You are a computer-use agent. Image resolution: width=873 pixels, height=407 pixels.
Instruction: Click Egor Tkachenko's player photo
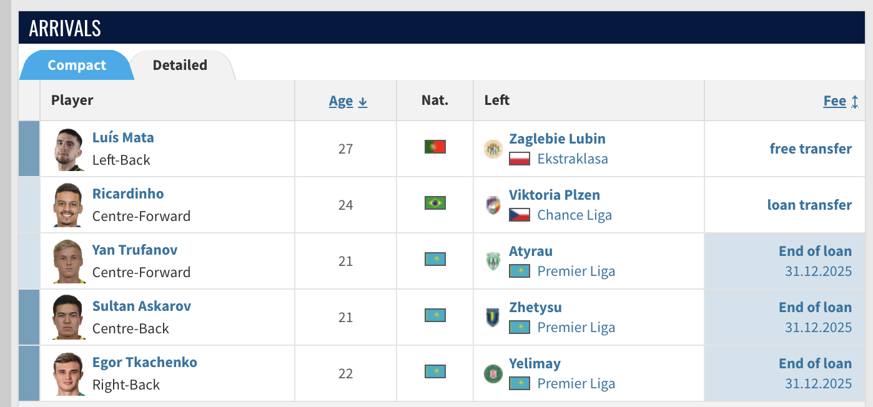click(x=68, y=373)
